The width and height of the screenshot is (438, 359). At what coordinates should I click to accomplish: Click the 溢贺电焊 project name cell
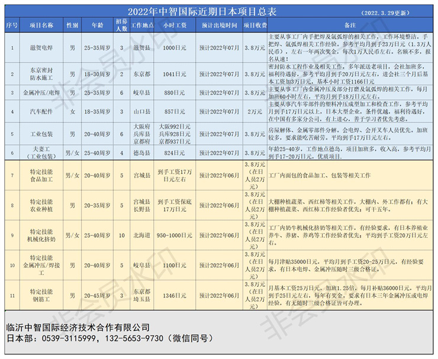43,47
